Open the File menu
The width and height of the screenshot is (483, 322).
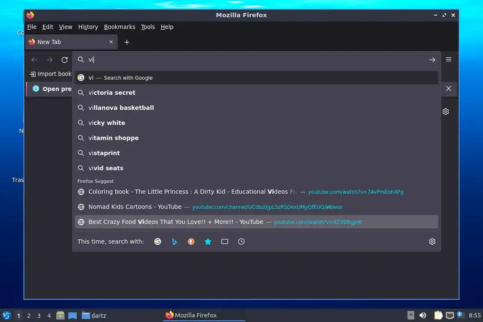click(32, 27)
